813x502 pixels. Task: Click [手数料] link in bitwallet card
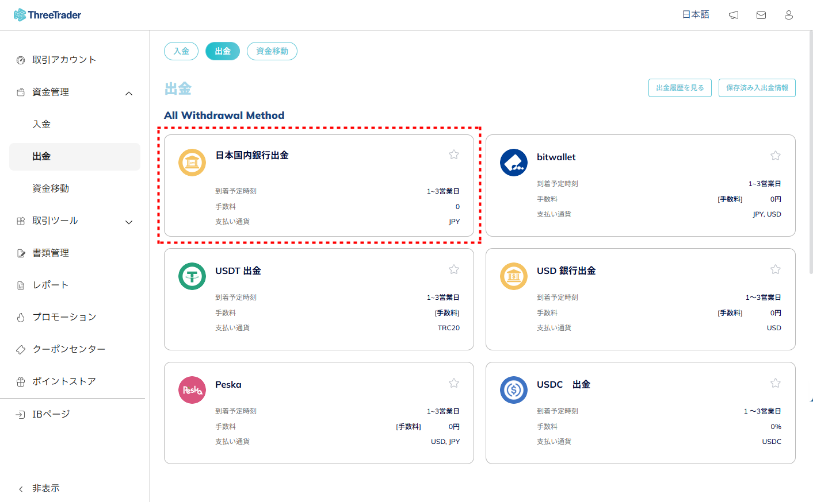click(730, 199)
